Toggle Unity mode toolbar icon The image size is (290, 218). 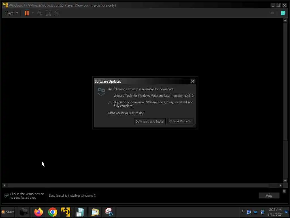click(x=57, y=13)
